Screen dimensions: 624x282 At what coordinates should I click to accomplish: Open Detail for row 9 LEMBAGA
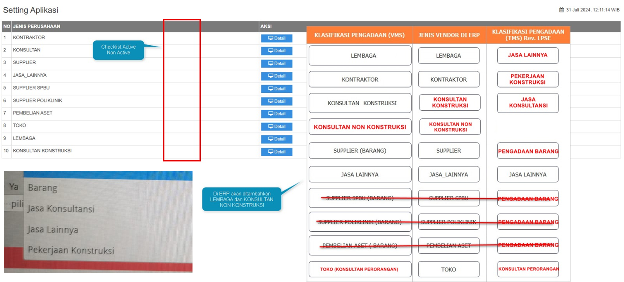click(x=277, y=139)
